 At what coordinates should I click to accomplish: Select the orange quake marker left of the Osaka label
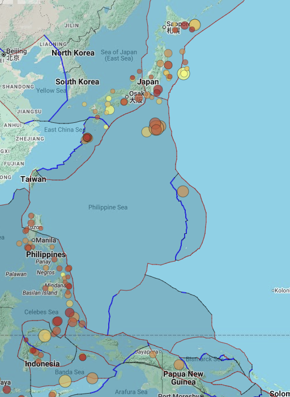click(x=124, y=102)
